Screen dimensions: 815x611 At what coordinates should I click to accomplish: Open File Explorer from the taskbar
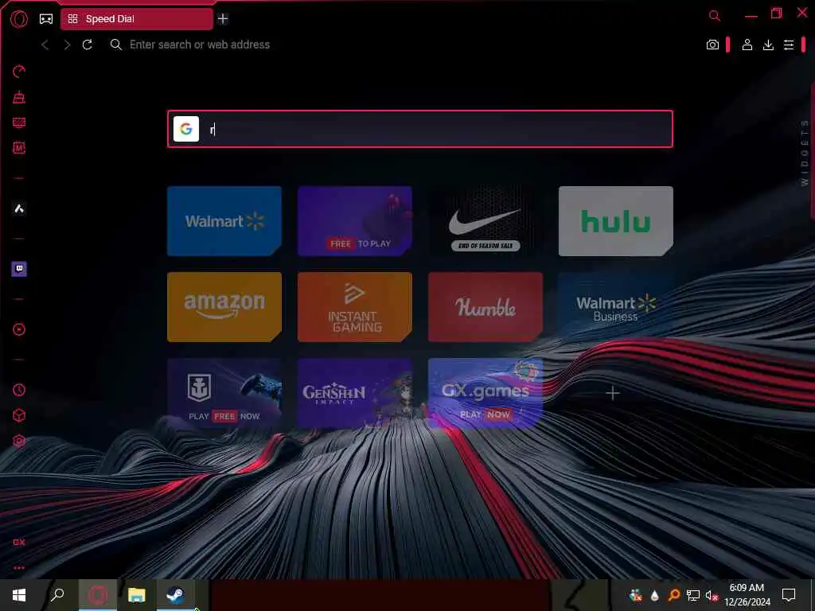click(x=137, y=595)
